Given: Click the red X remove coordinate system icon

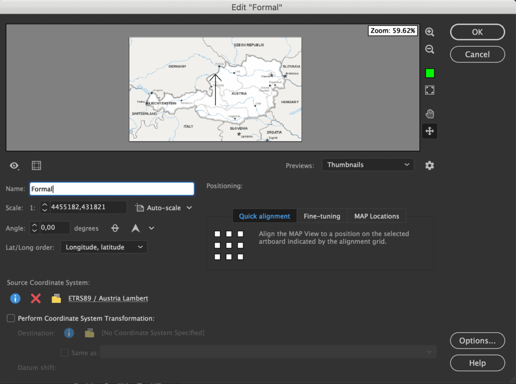Looking at the screenshot, I should [x=36, y=298].
